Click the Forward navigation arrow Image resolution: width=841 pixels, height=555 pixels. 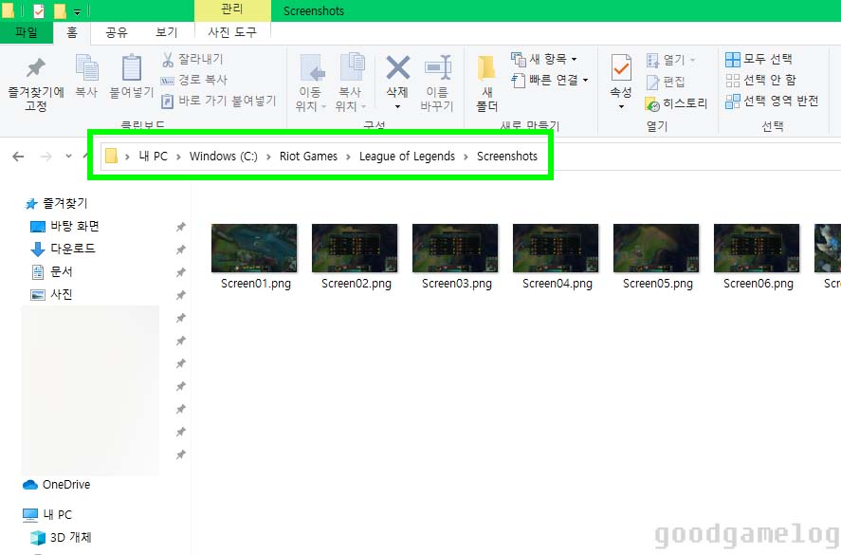[46, 157]
